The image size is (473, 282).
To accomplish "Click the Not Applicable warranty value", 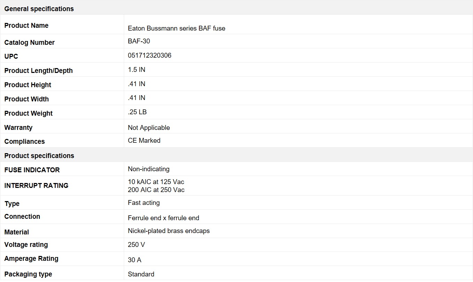I will click(x=149, y=127).
